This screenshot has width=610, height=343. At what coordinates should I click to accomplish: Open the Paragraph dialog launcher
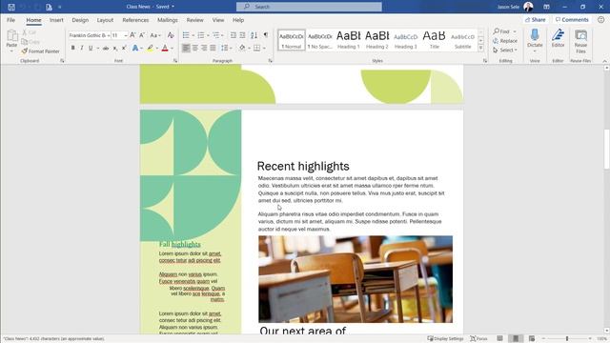271,61
